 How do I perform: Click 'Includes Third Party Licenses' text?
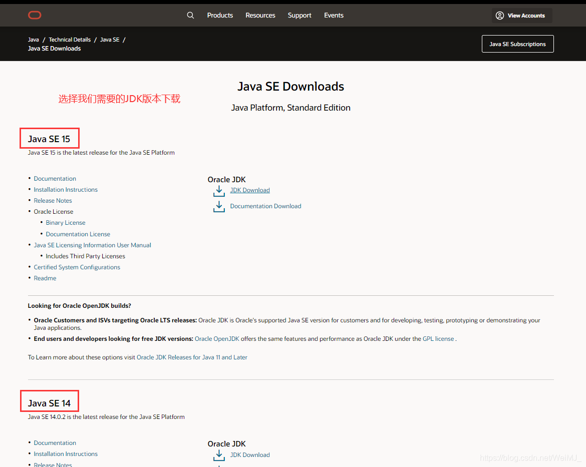click(x=85, y=256)
